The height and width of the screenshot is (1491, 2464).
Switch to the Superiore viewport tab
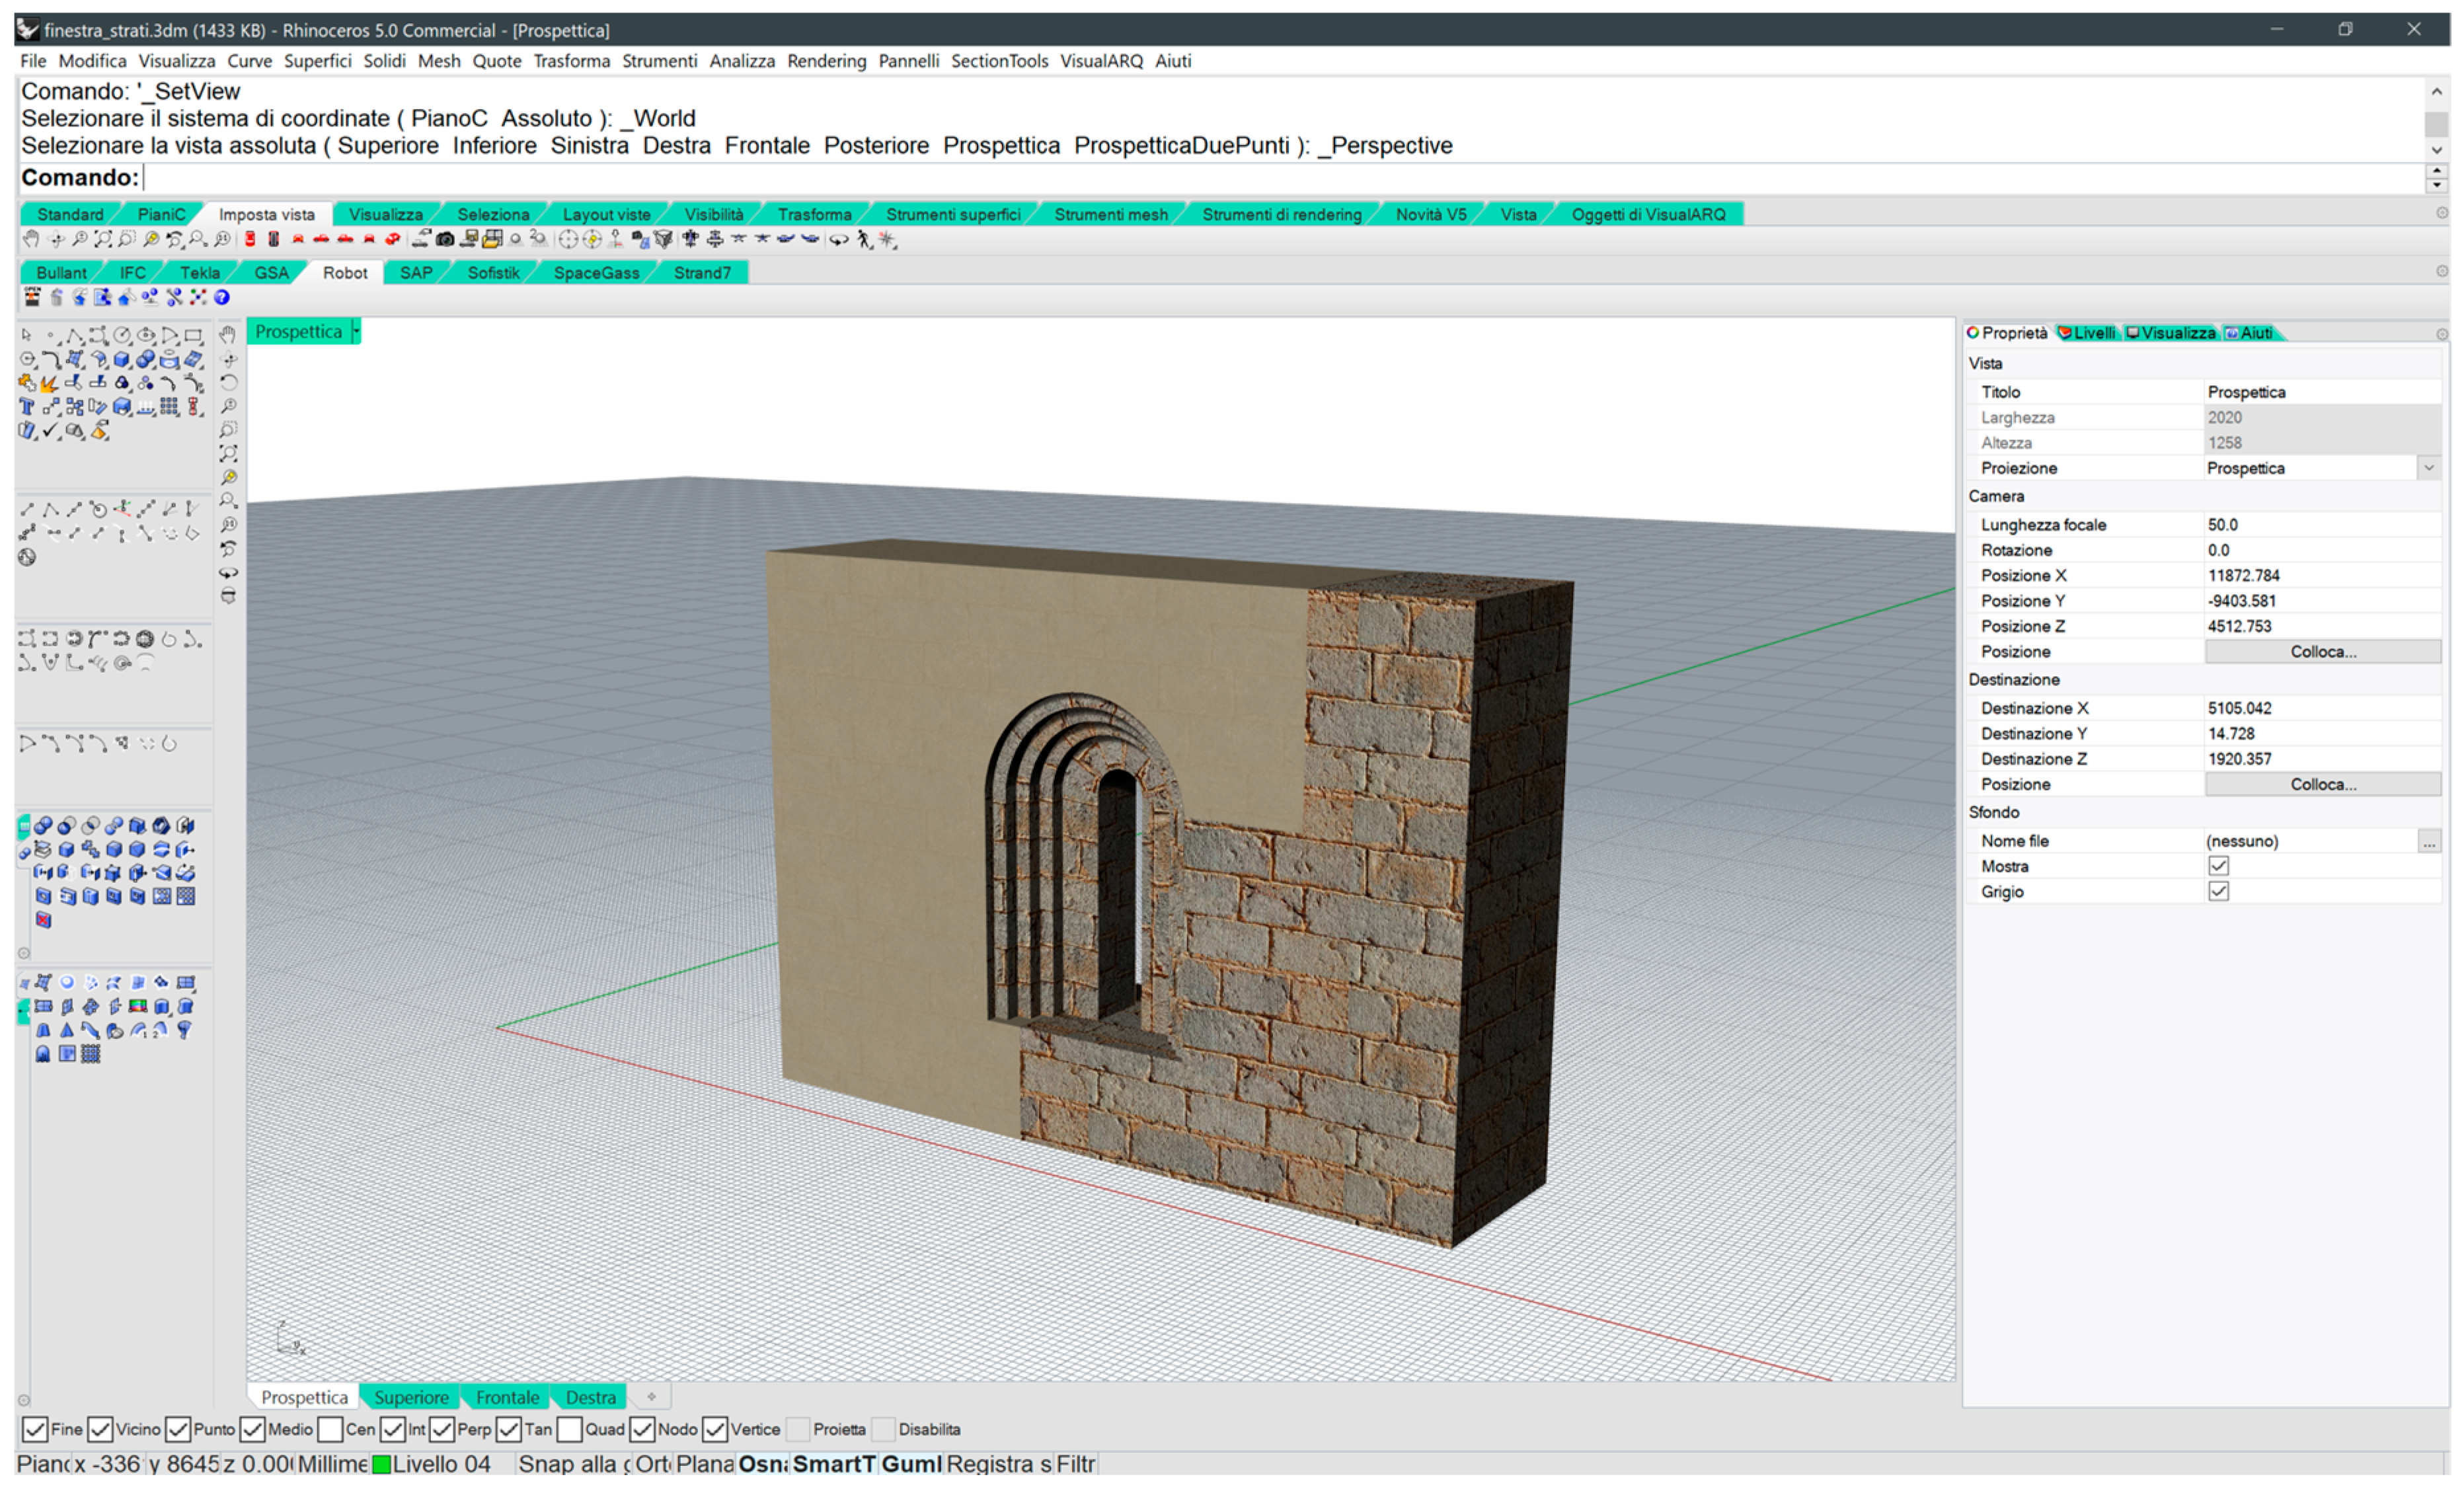point(411,1397)
